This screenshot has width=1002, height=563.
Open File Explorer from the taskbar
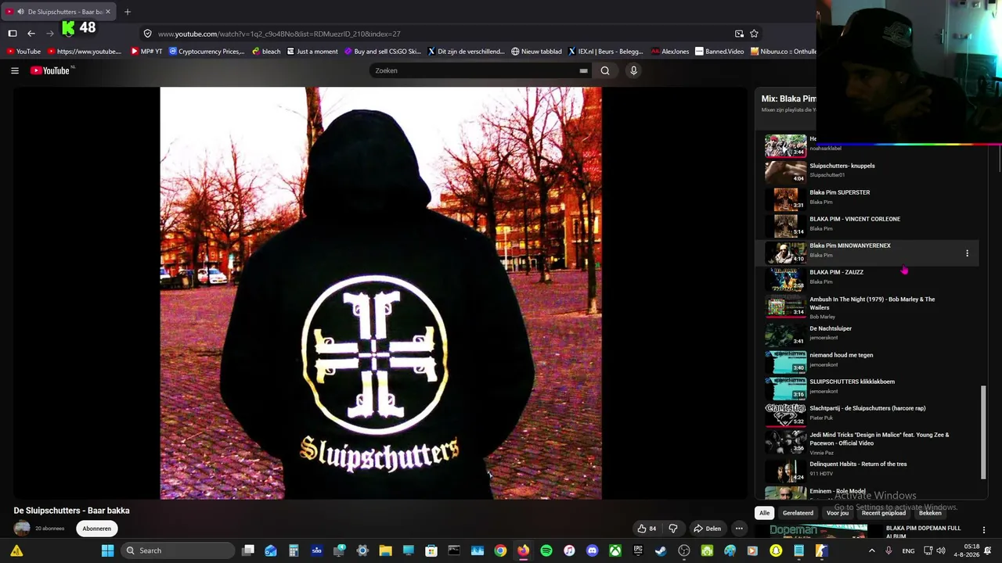coord(385,550)
